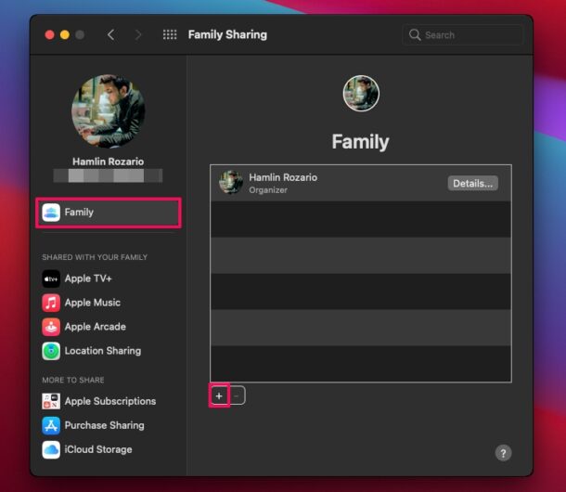566x492 pixels.
Task: Click the small profile photo above Family heading
Action: (x=361, y=93)
